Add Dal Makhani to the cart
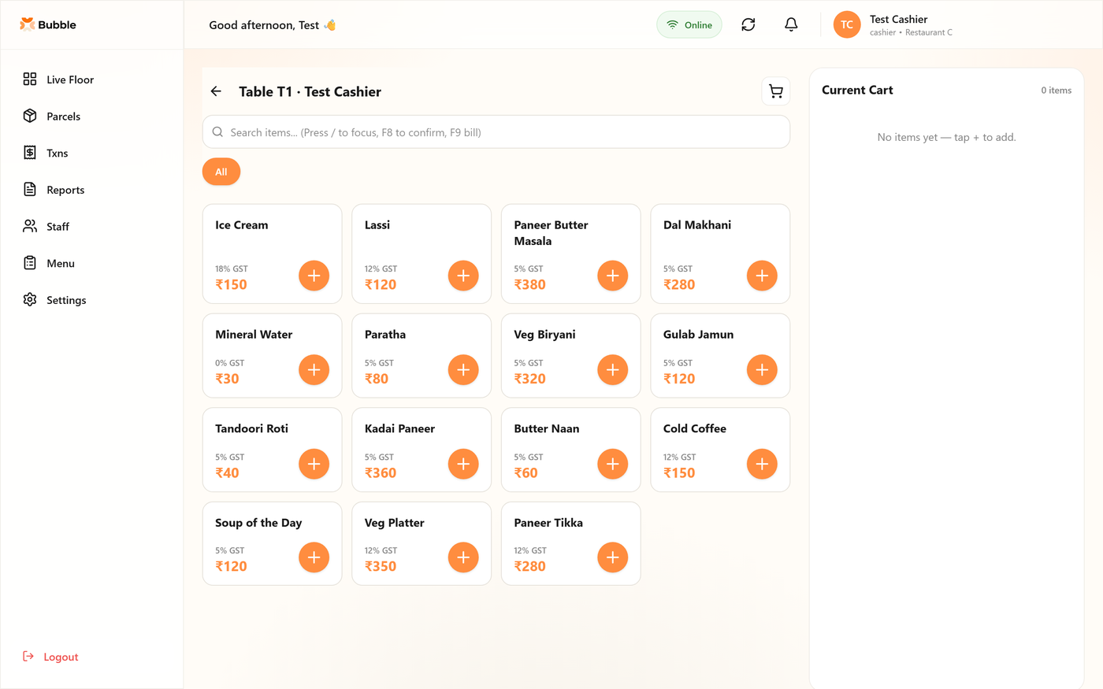 (x=762, y=276)
